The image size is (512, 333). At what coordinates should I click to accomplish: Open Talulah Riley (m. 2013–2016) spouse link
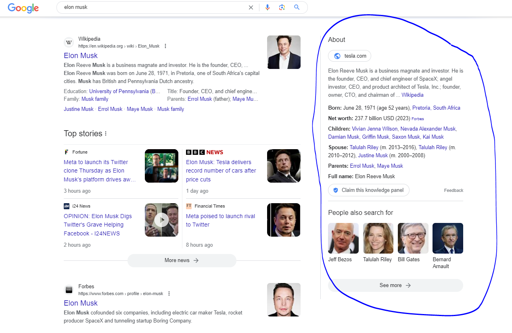click(364, 148)
